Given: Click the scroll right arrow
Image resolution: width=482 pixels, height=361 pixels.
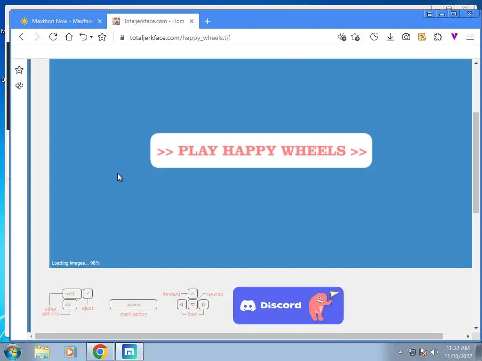Looking at the screenshot, I should (468, 337).
